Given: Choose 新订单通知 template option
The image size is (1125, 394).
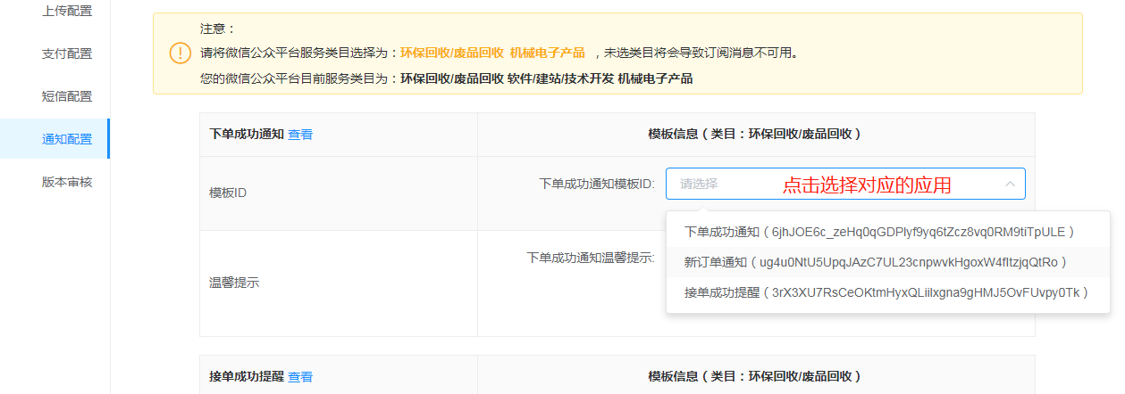Looking at the screenshot, I should coord(887,262).
